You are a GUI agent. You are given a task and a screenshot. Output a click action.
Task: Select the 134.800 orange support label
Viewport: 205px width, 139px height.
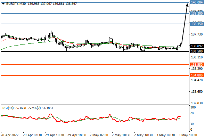point(197,75)
